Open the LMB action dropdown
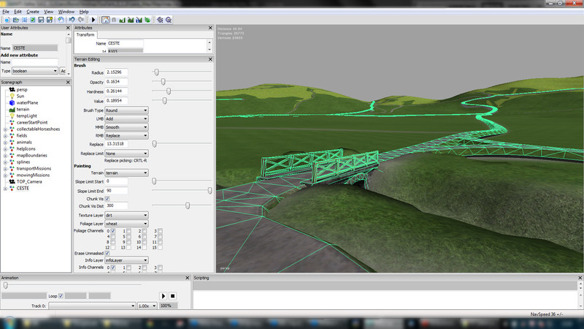This screenshot has width=584, height=329. coord(126,118)
